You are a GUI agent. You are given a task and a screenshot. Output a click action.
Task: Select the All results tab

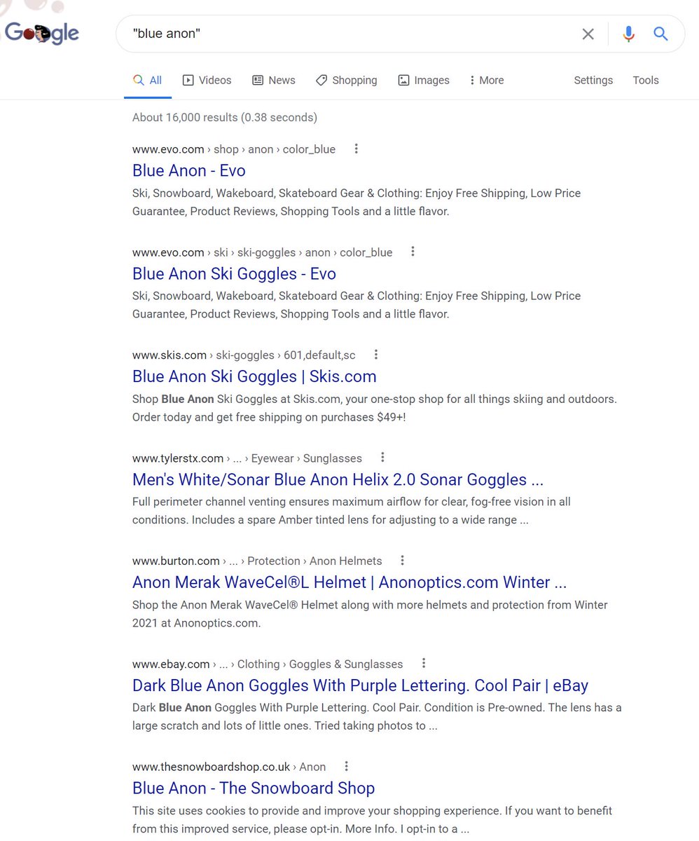coord(147,80)
